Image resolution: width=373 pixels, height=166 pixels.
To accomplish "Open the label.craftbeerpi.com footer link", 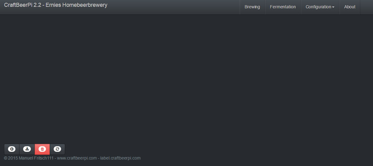I will click(120, 158).
